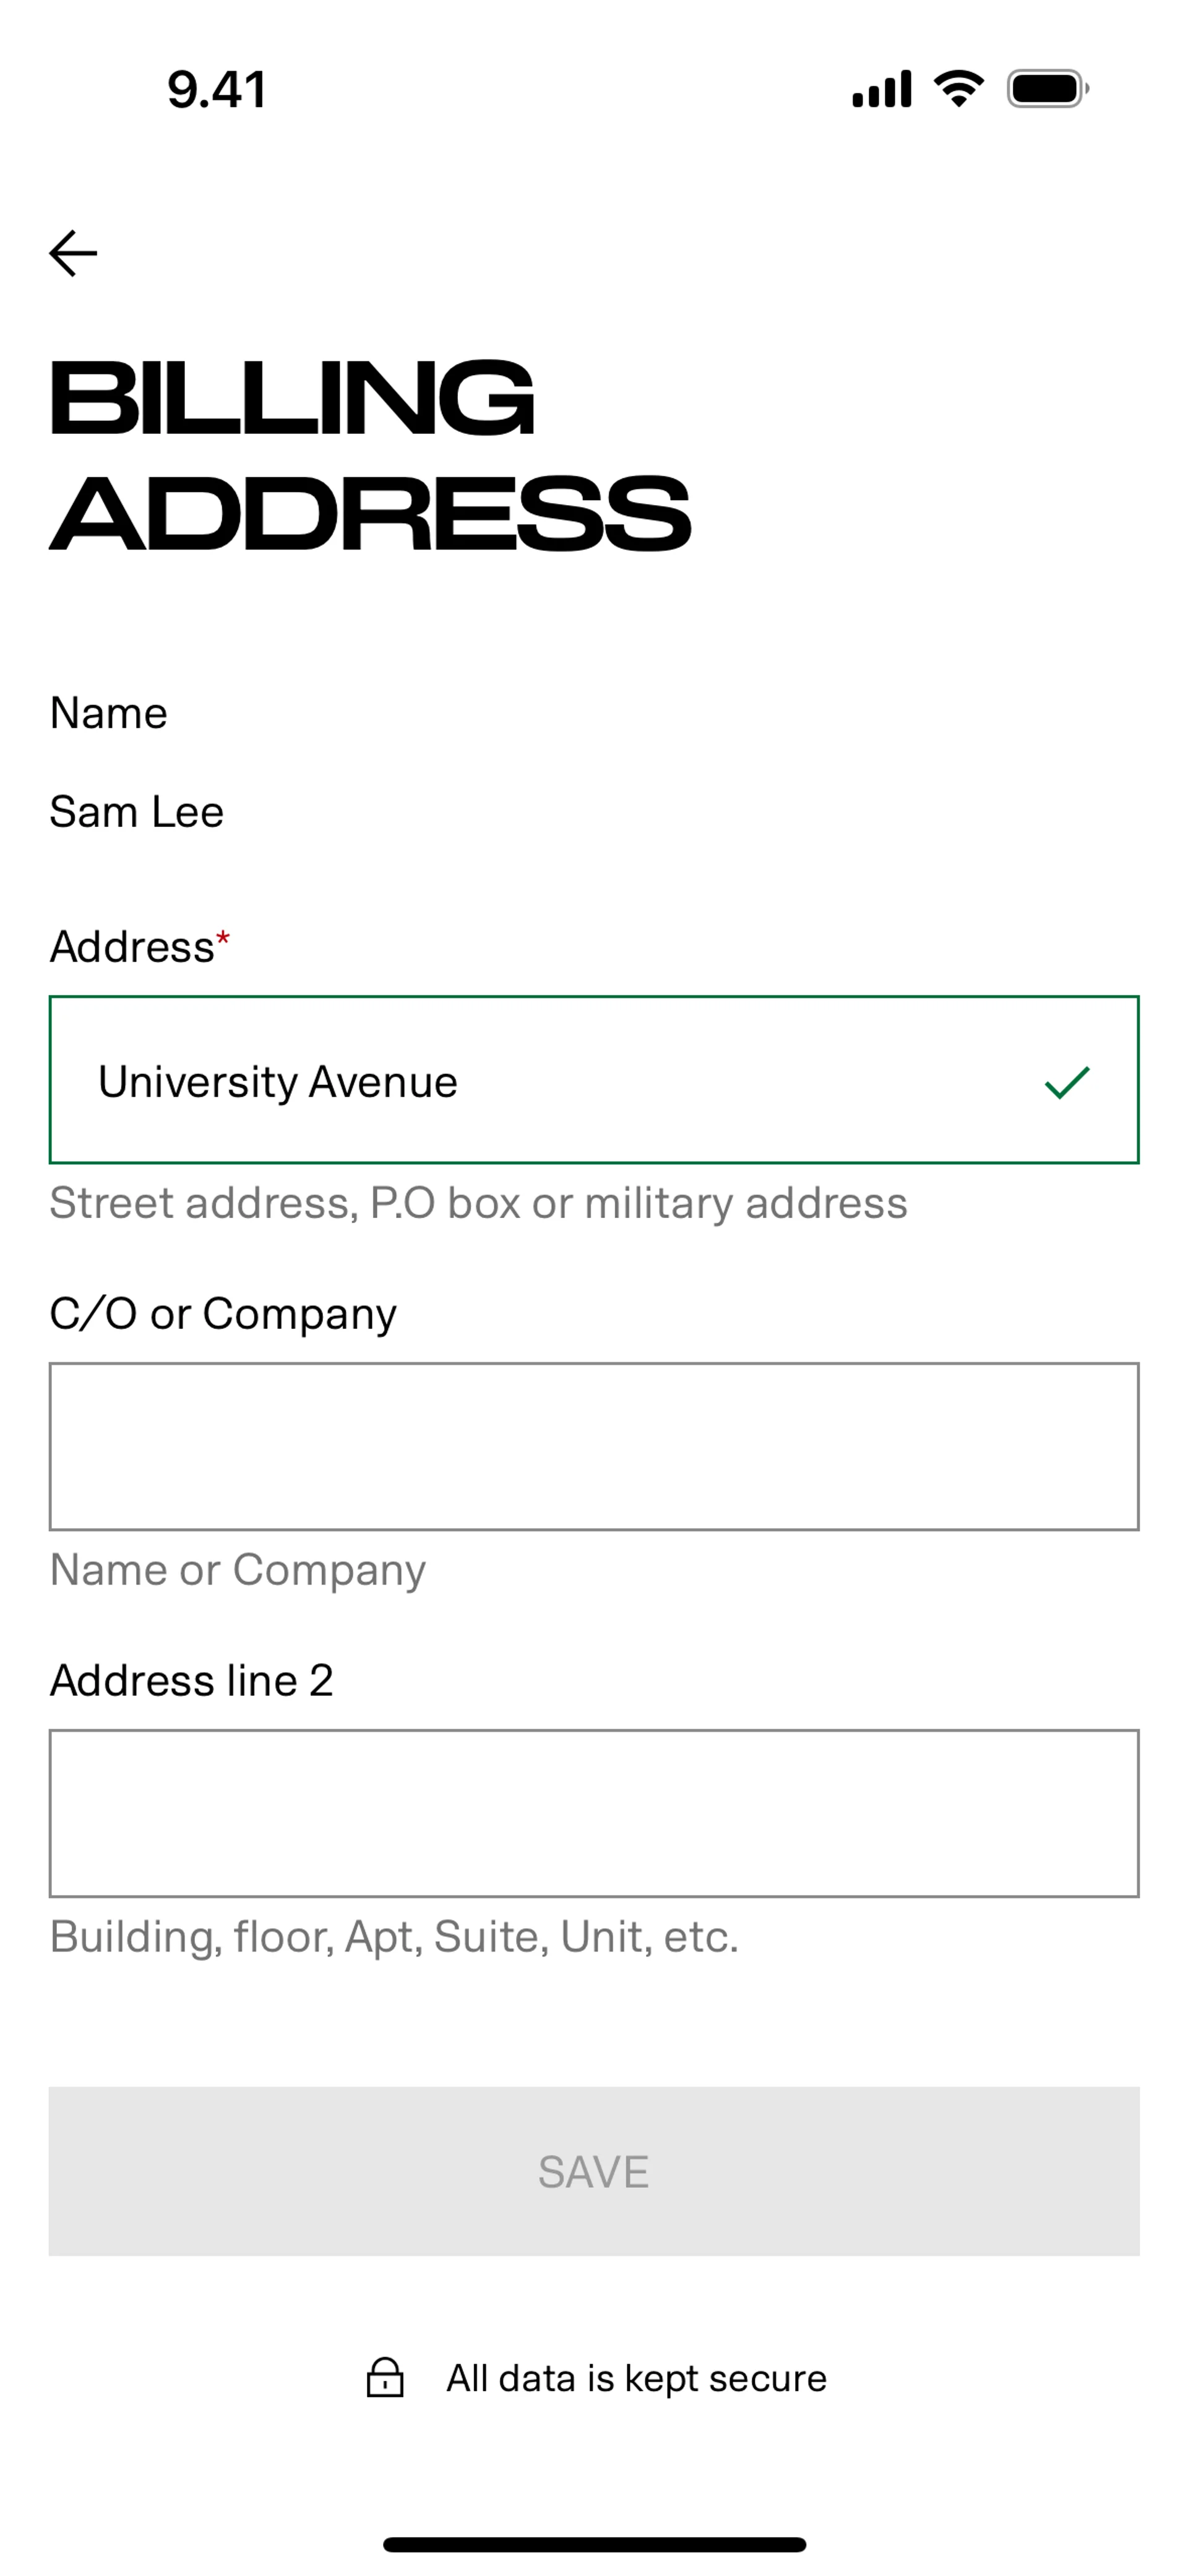Tap the All data is kept secure text
Screen dimensions: 1188x2576
[x=636, y=2378]
